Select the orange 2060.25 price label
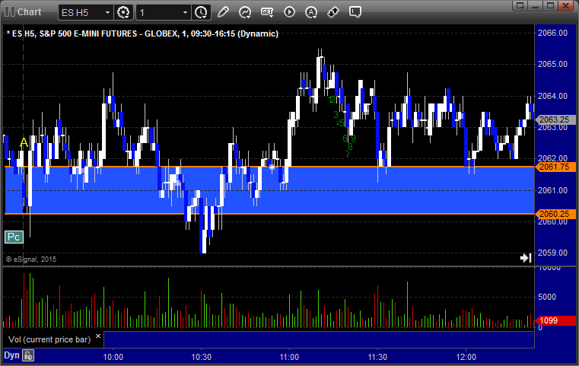Screen dimensions: 579x366 pyautogui.click(x=555, y=215)
